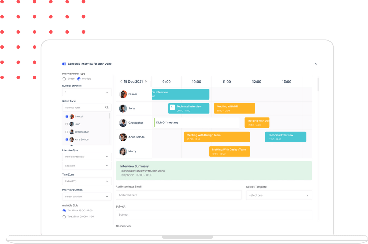The height and width of the screenshot is (244, 368).
Task: Select the Single interview panel type
Action: pyautogui.click(x=64, y=79)
